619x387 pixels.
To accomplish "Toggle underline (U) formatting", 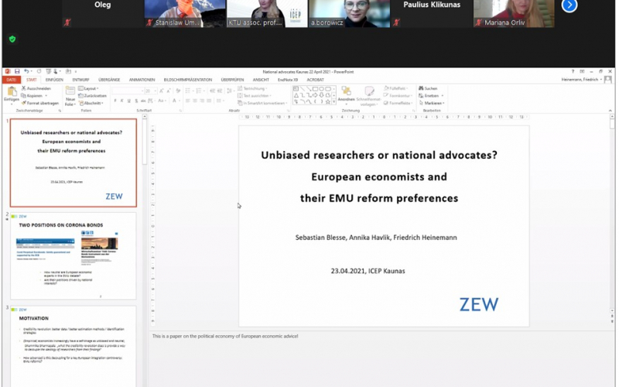I will (x=129, y=101).
